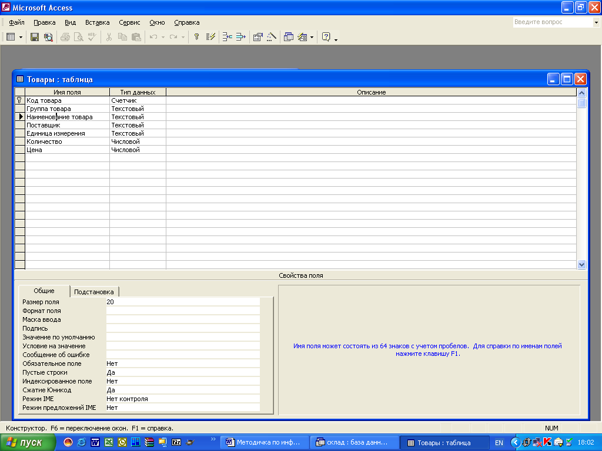Click the 'Обязательное поле' value Нет
The image size is (602, 451).
click(x=183, y=364)
